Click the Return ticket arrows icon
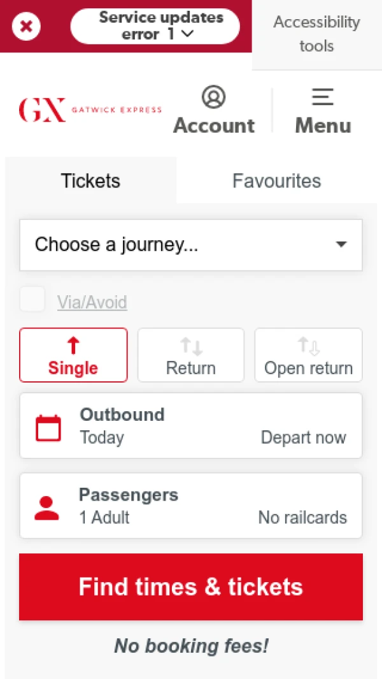Screen dimensions: 382x679 (x=191, y=346)
